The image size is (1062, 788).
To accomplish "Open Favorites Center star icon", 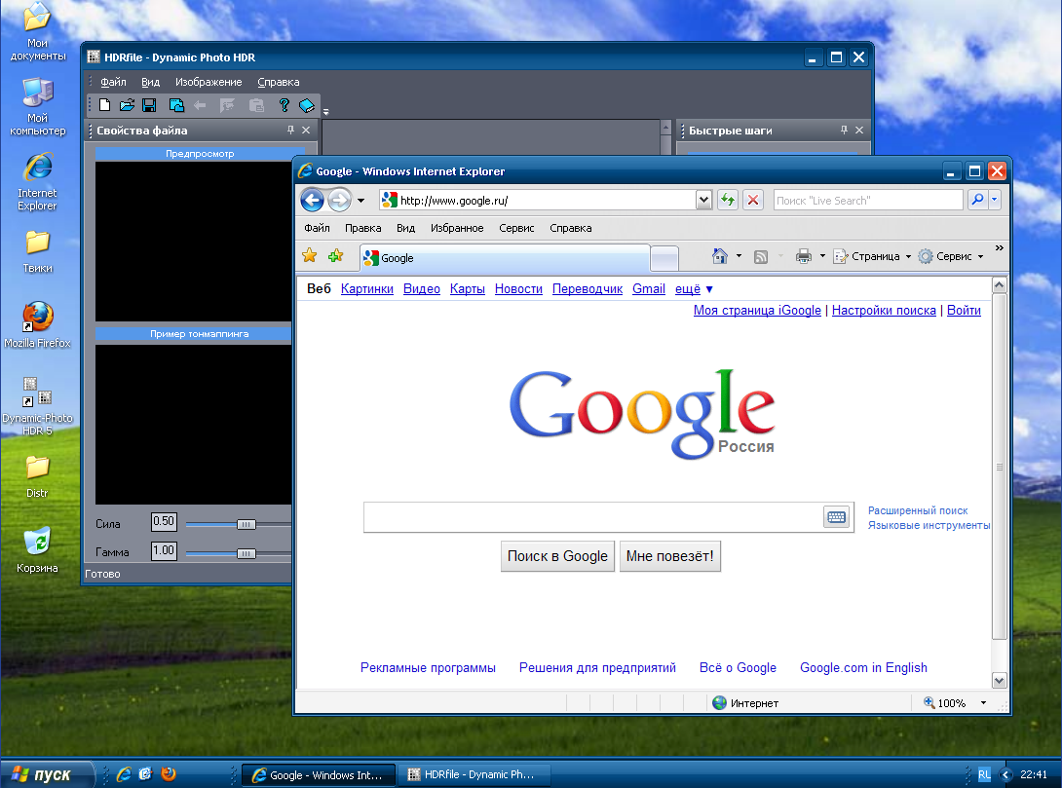I will tap(310, 256).
